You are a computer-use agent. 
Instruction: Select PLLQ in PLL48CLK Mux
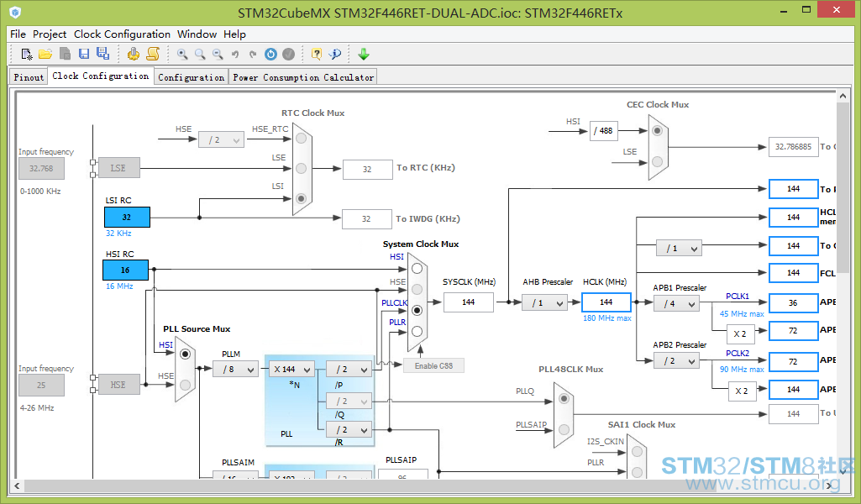pos(564,399)
